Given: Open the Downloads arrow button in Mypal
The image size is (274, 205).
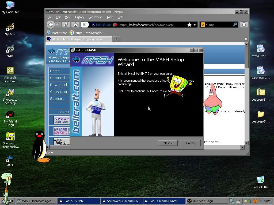Looking at the screenshot, I should click(244, 25).
